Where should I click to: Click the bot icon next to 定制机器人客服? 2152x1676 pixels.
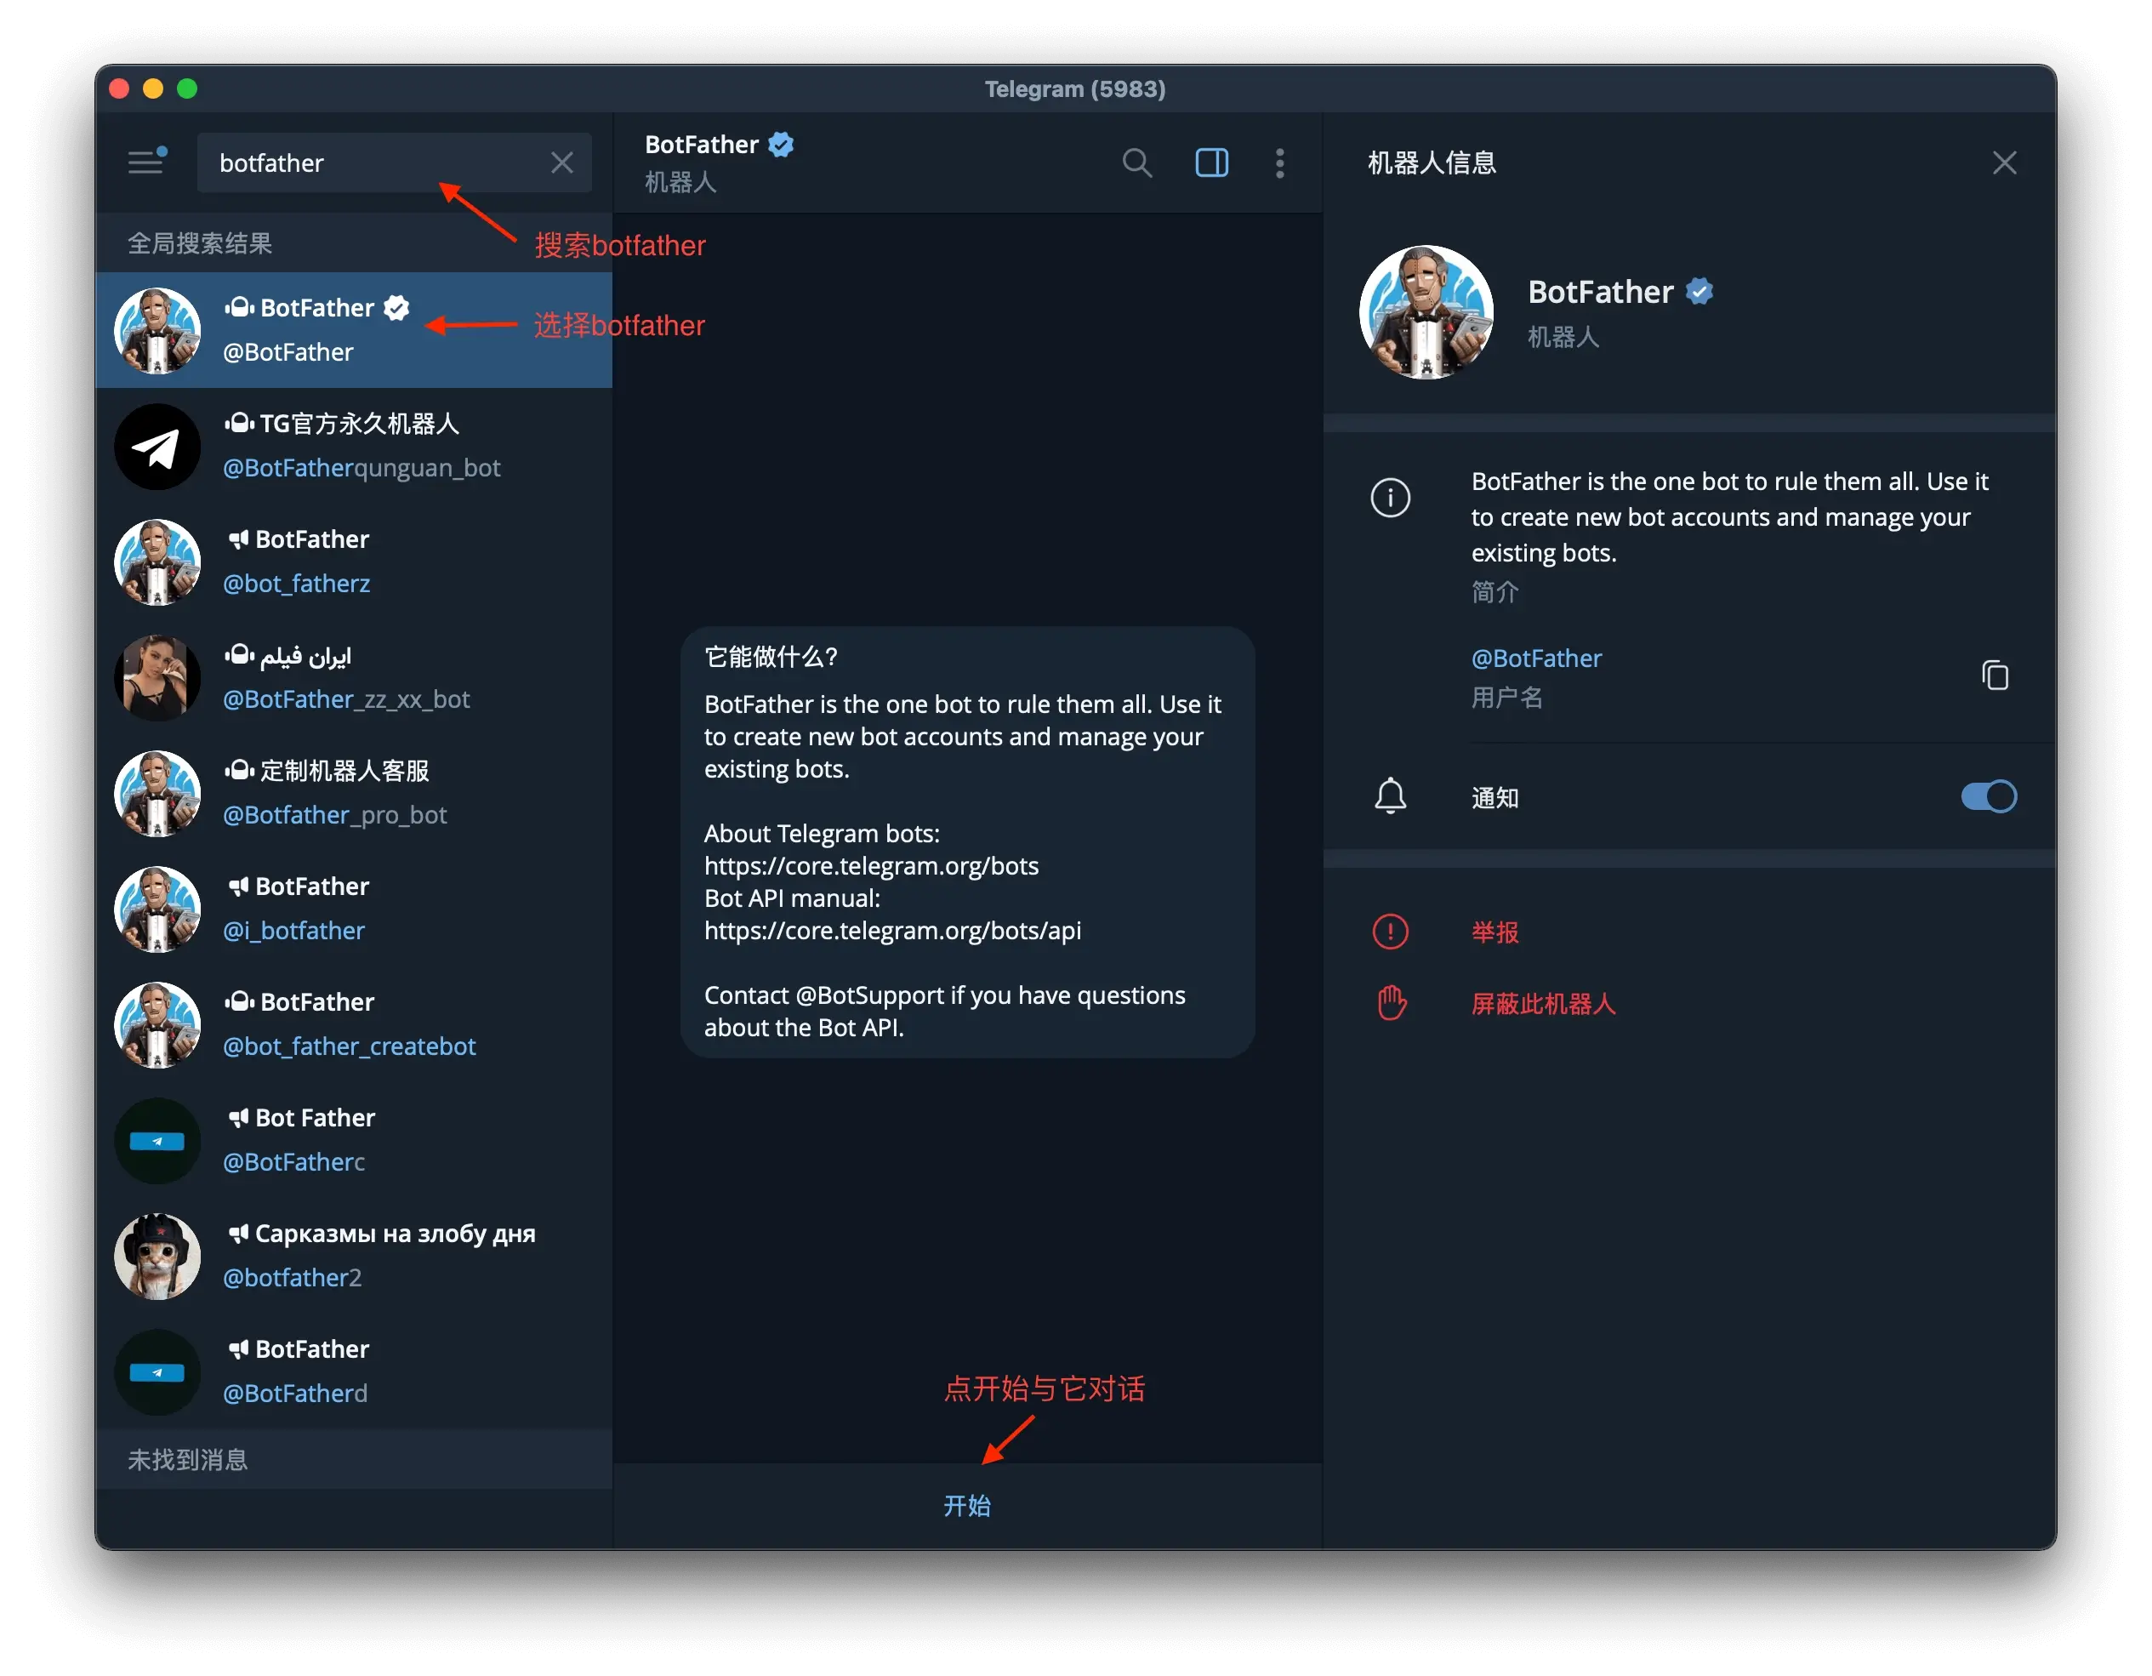click(238, 770)
